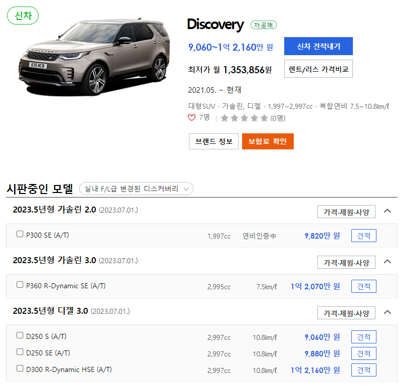Click the 최저가 월 1,353,856원 text
Image resolution: width=403 pixels, height=387 pixels.
tap(230, 70)
